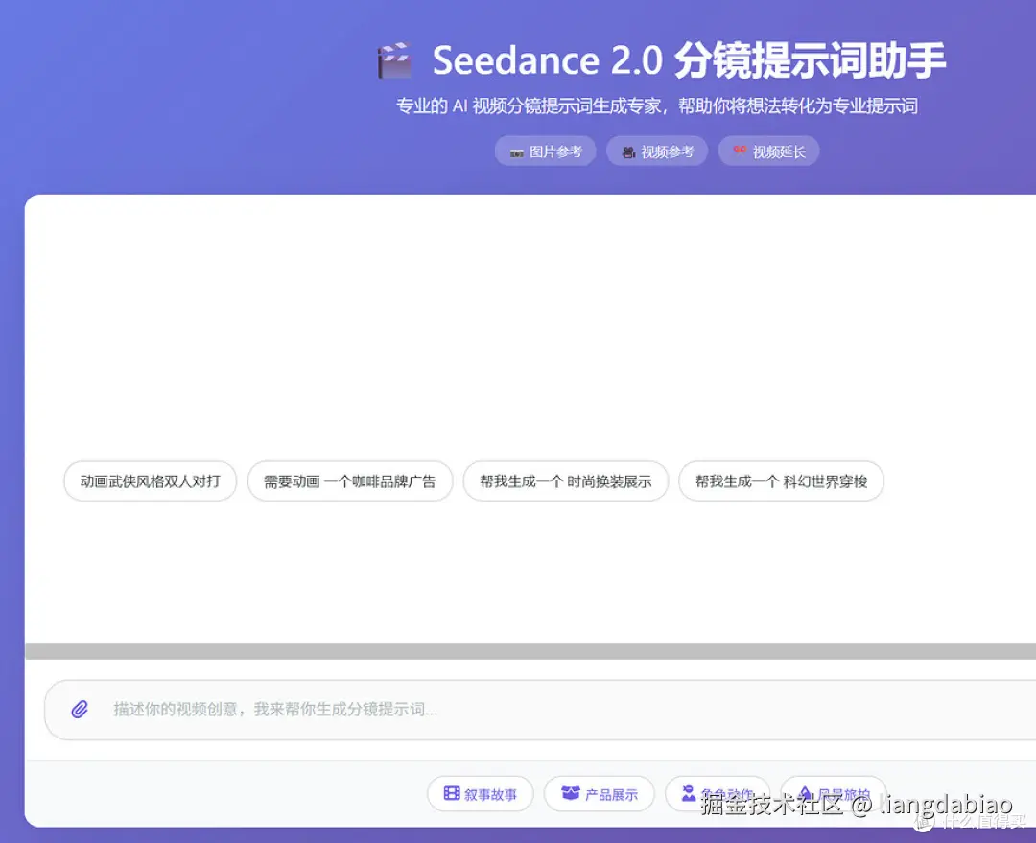Select the 角色动作 category
The width and height of the screenshot is (1036, 843).
[718, 793]
